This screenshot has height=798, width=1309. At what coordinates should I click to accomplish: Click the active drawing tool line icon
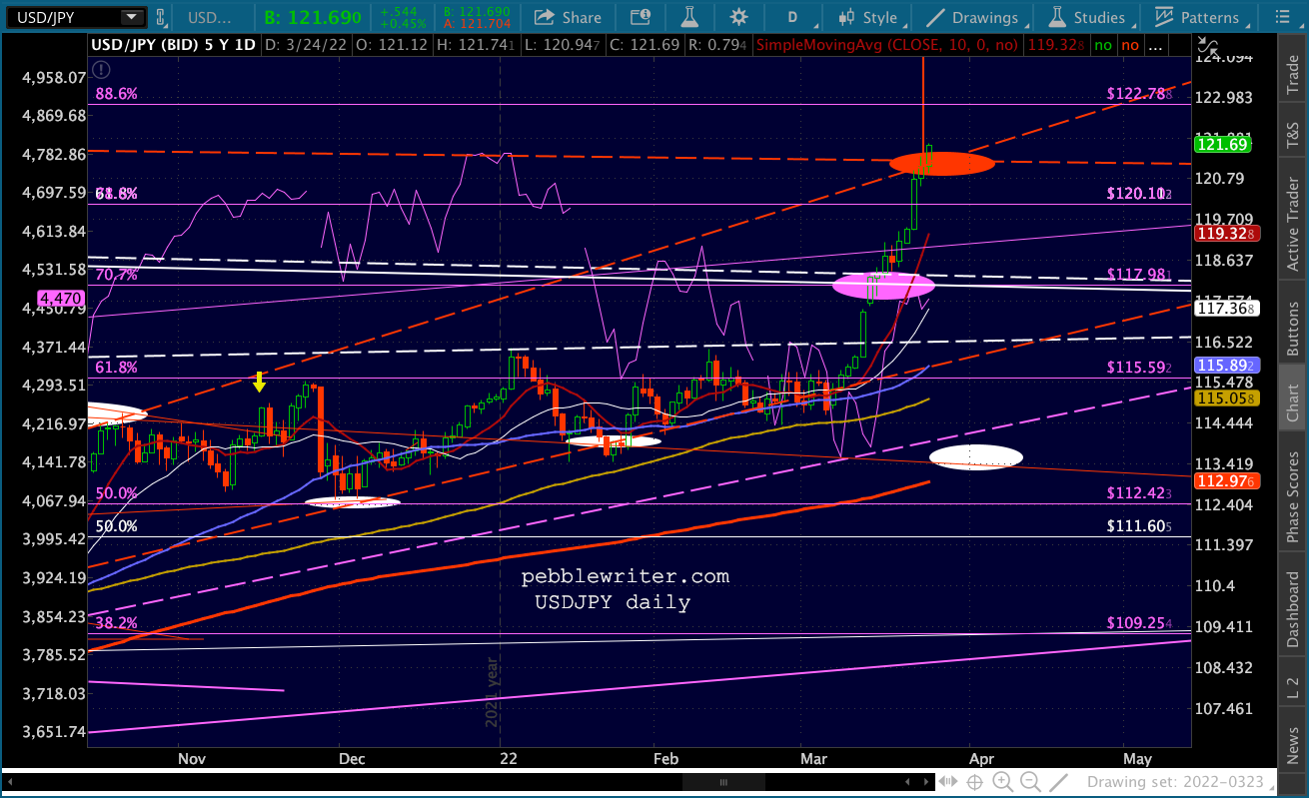tap(1060, 782)
